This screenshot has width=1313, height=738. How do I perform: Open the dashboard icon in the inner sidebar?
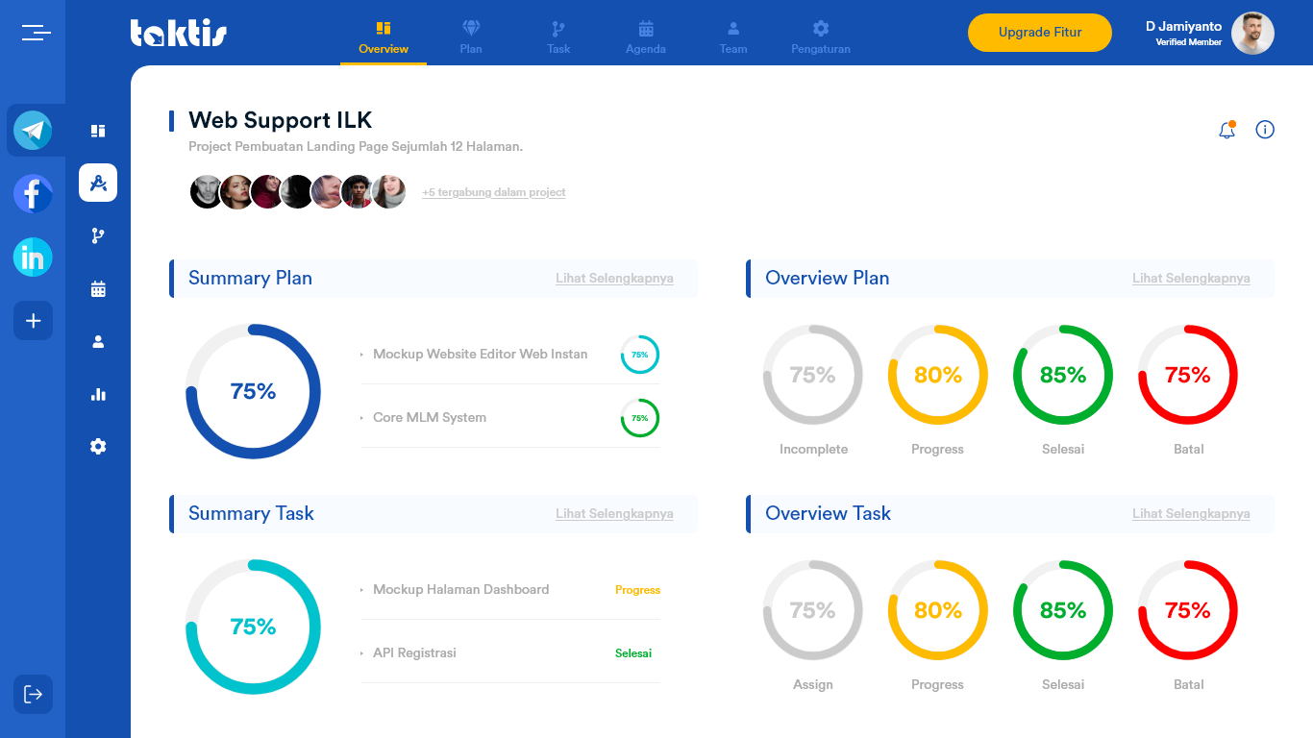click(x=98, y=131)
